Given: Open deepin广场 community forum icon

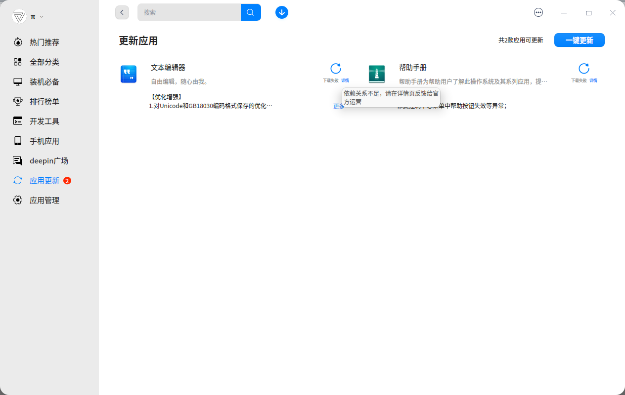Looking at the screenshot, I should [x=18, y=160].
